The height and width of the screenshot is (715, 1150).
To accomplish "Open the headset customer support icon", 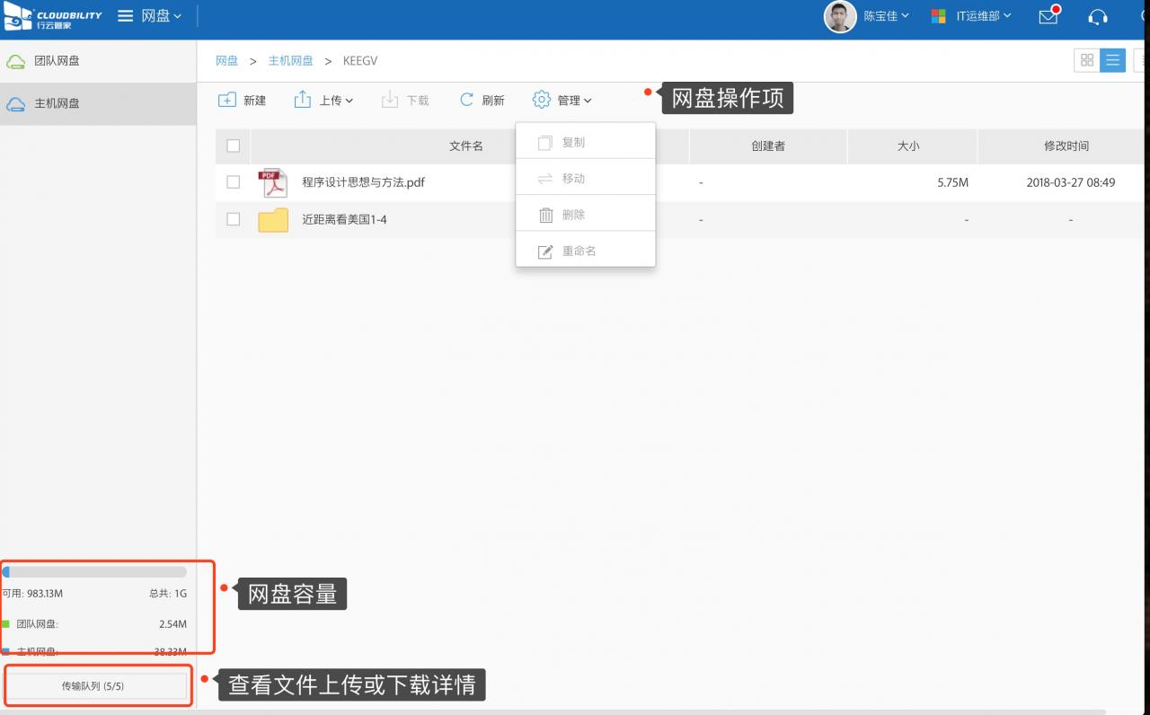I will click(x=1097, y=16).
